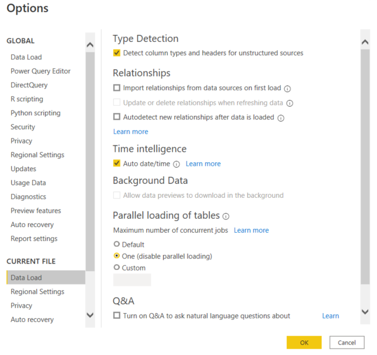Toggle the Auto date/time checkbox
377x355 pixels.
pos(117,164)
